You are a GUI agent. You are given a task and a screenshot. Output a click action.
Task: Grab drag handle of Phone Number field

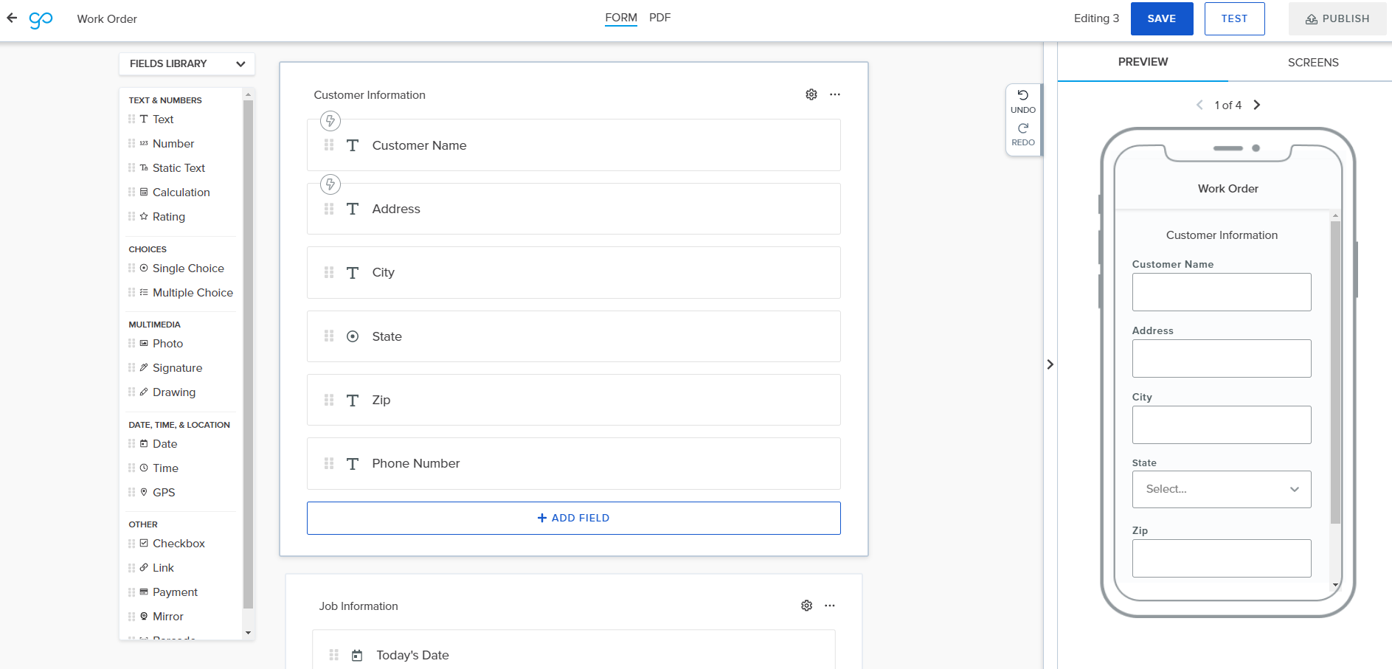pyautogui.click(x=329, y=463)
